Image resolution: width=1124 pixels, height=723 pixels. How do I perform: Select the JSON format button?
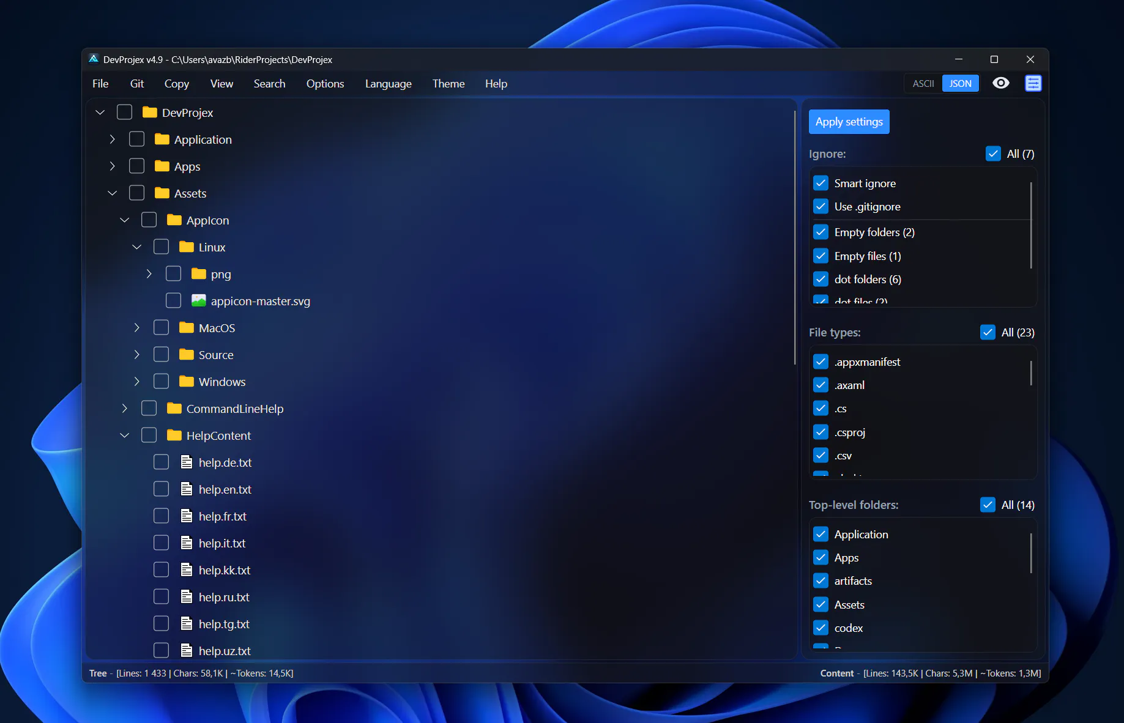pyautogui.click(x=960, y=83)
